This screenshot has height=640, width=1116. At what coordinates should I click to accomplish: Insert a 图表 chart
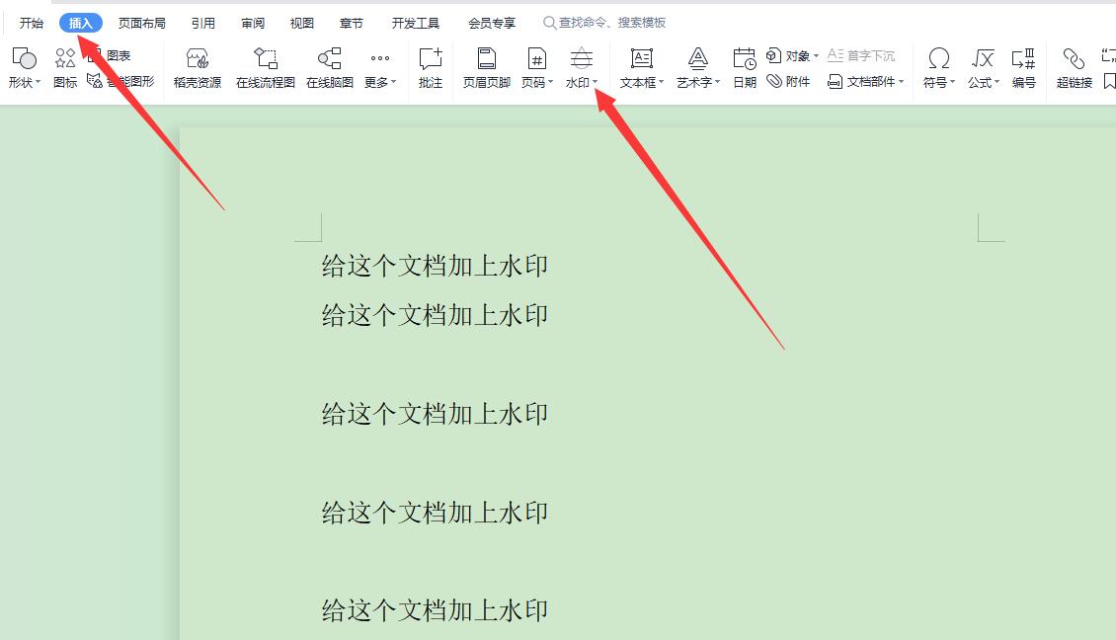pyautogui.click(x=112, y=55)
